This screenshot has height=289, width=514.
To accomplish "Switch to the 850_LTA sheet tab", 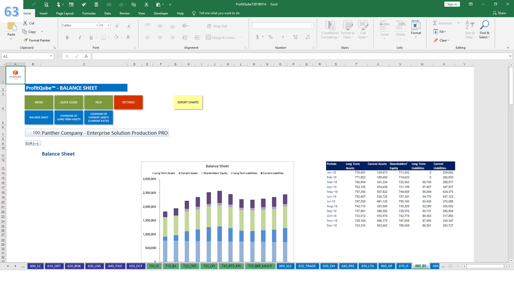I will pyautogui.click(x=367, y=266).
